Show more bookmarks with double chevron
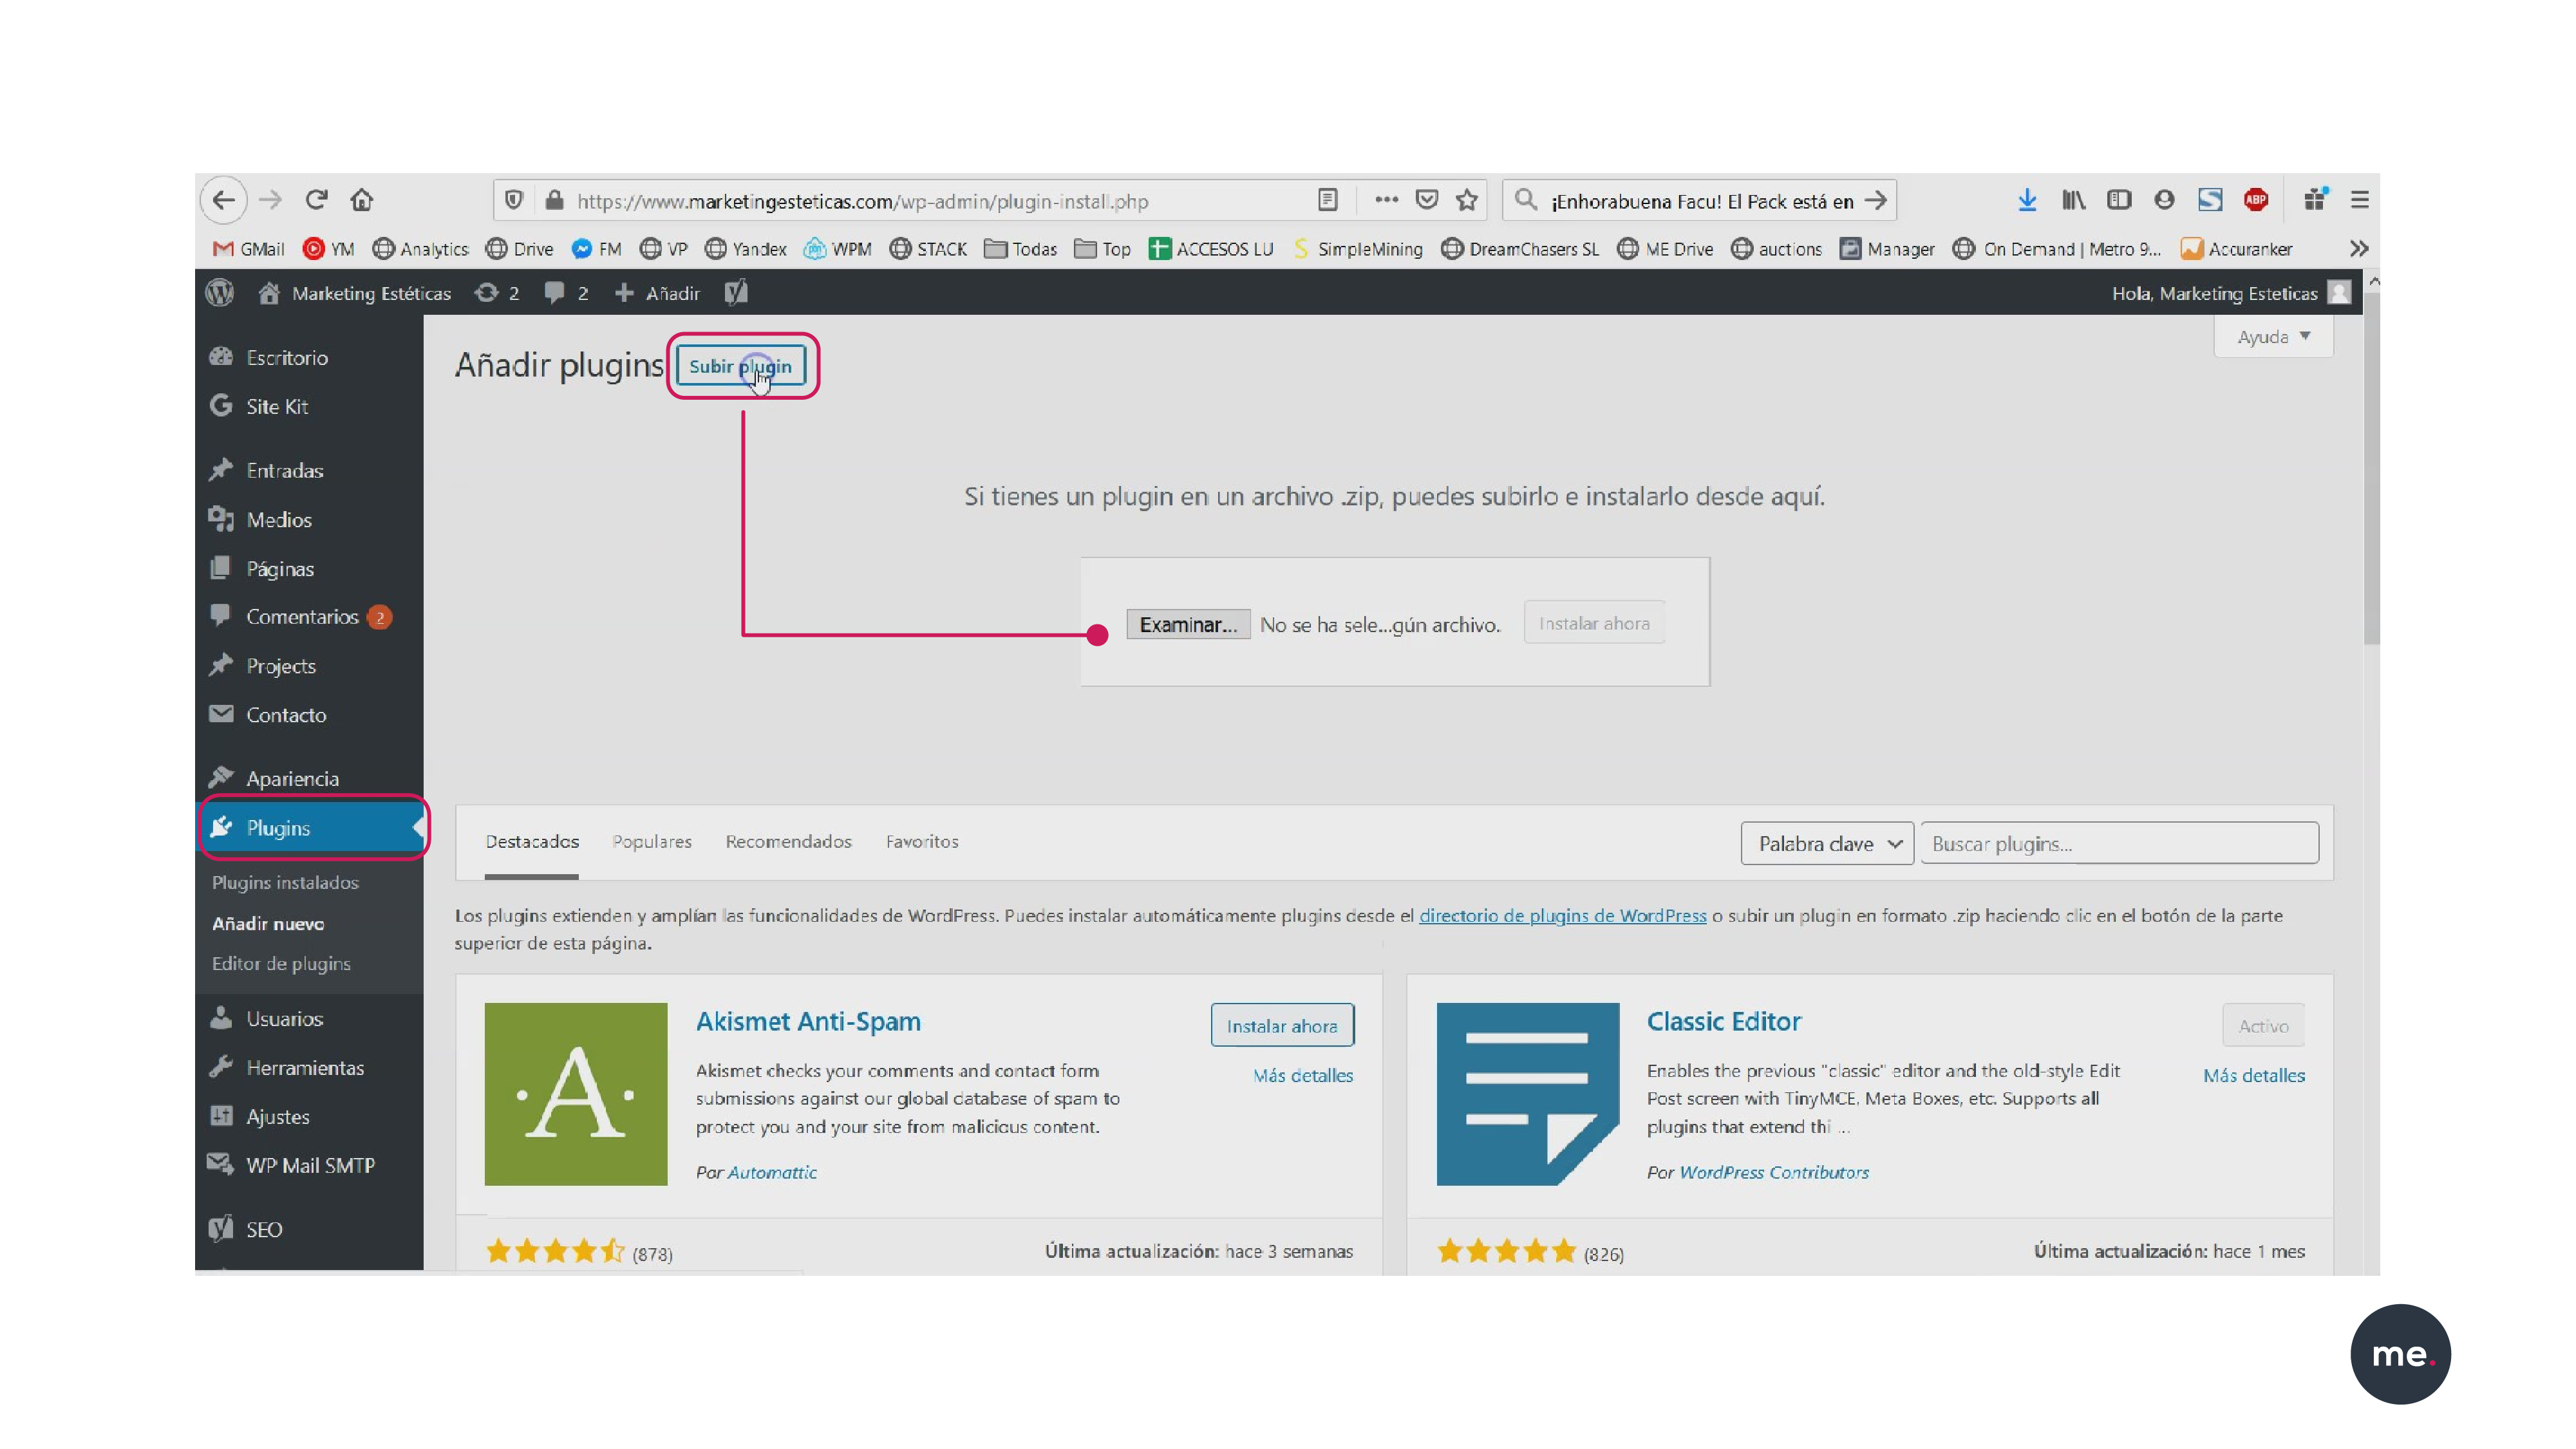 point(2359,248)
